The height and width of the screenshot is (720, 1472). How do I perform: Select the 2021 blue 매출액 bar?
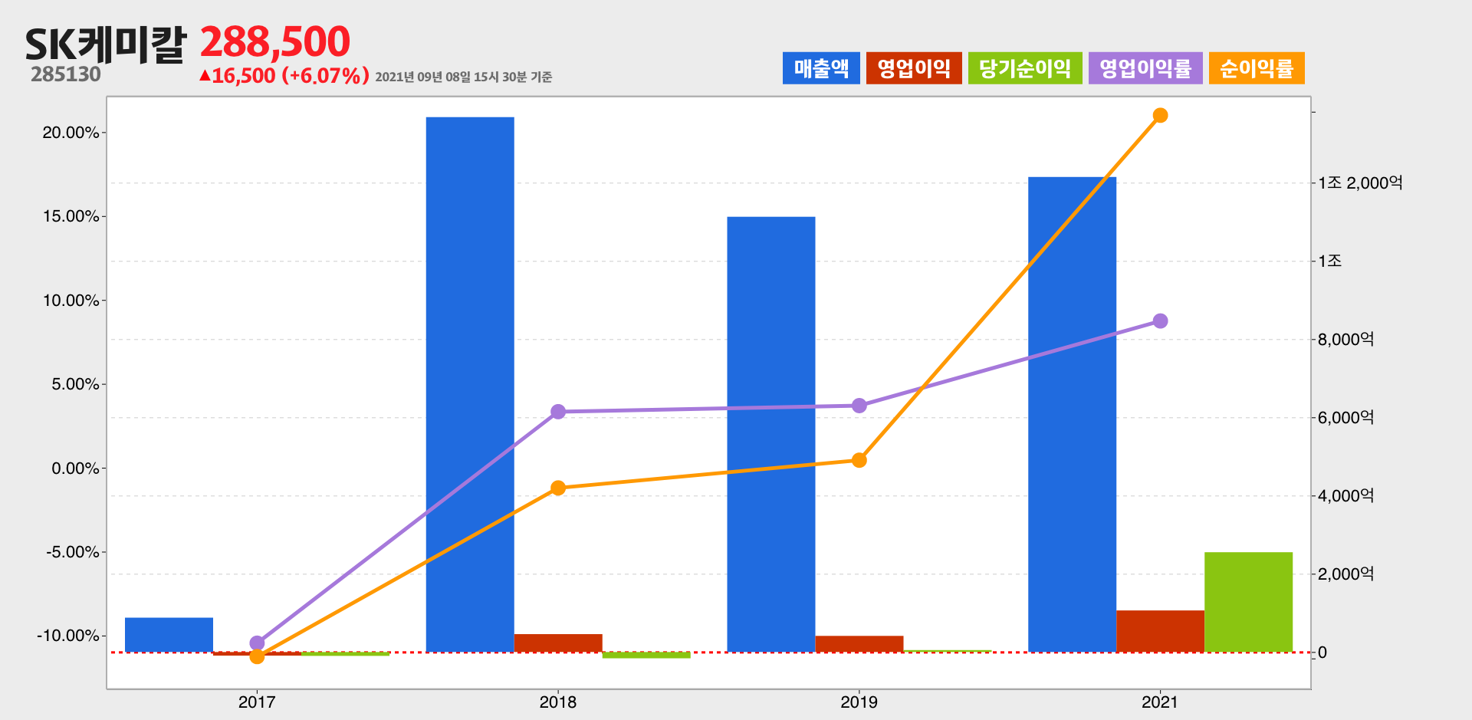(1072, 415)
